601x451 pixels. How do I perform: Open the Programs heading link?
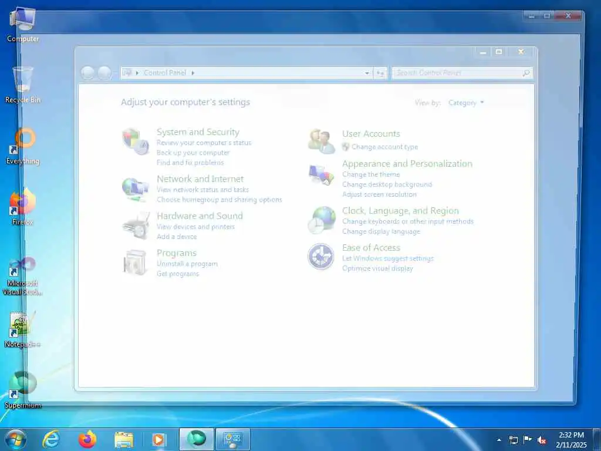pos(176,253)
